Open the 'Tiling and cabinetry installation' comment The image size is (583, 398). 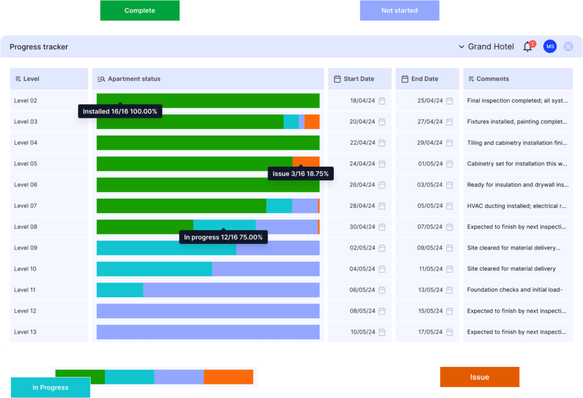tap(517, 143)
